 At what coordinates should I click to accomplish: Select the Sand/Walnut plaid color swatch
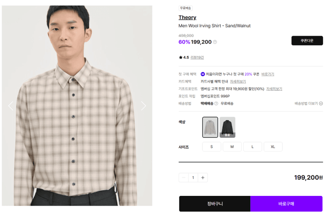click(210, 127)
